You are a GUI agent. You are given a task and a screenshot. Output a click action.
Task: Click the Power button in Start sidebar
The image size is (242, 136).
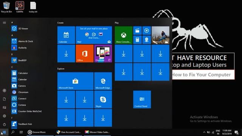(4, 124)
